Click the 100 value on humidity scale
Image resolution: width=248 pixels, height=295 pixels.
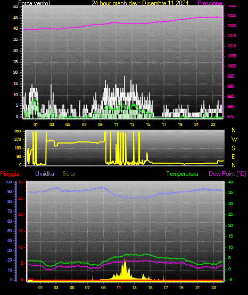pos(9,182)
